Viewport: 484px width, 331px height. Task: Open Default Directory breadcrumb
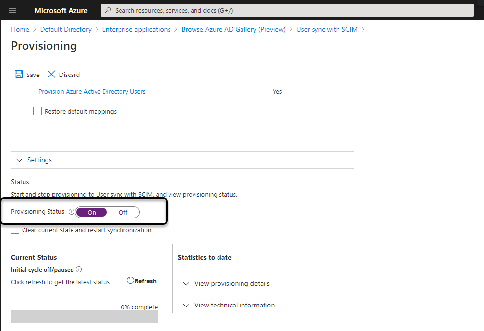[x=66, y=30]
